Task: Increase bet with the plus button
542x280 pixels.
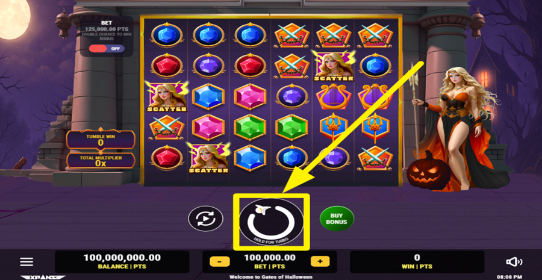Action: pyautogui.click(x=320, y=262)
